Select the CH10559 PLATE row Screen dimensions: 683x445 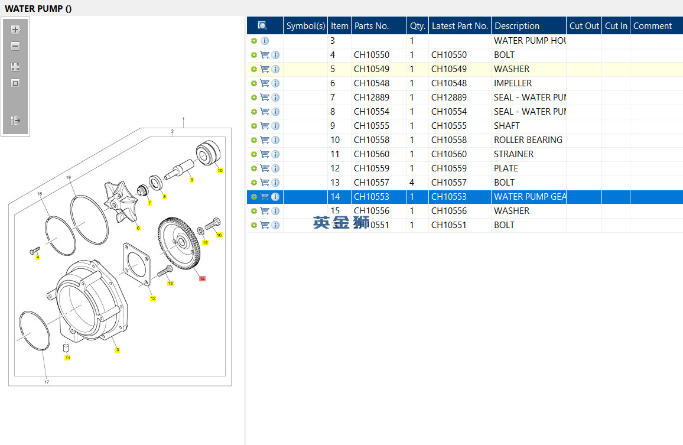pos(414,168)
